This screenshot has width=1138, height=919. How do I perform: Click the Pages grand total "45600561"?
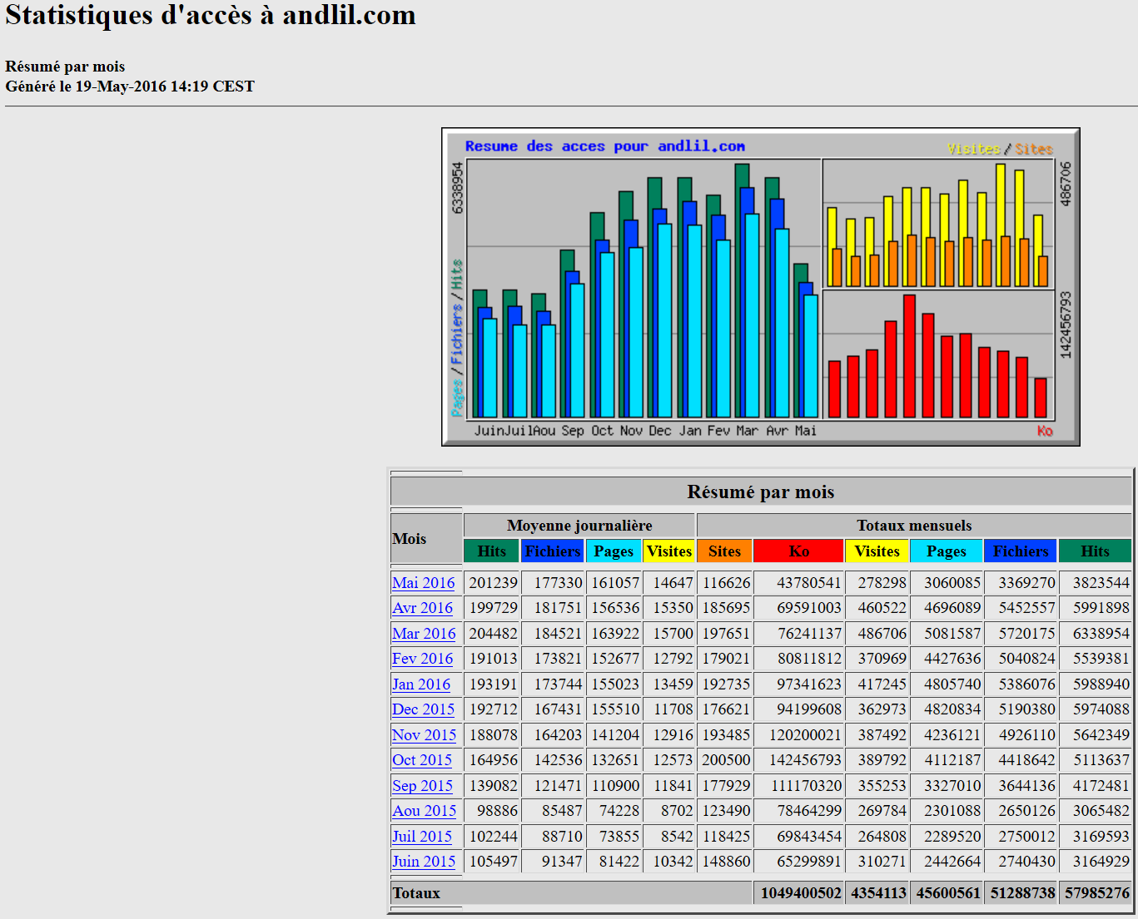tap(948, 893)
